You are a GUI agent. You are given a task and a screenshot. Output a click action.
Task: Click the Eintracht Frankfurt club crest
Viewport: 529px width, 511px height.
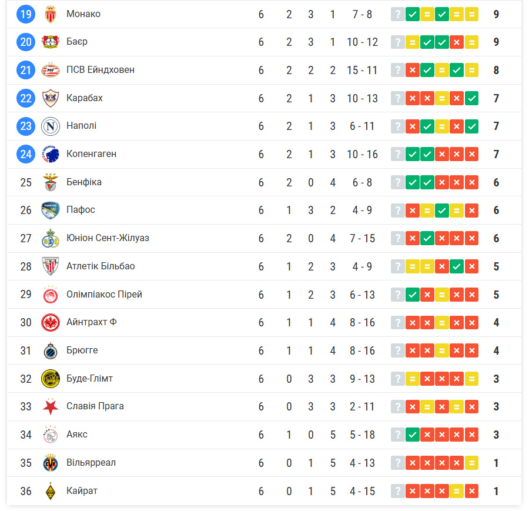pos(51,323)
